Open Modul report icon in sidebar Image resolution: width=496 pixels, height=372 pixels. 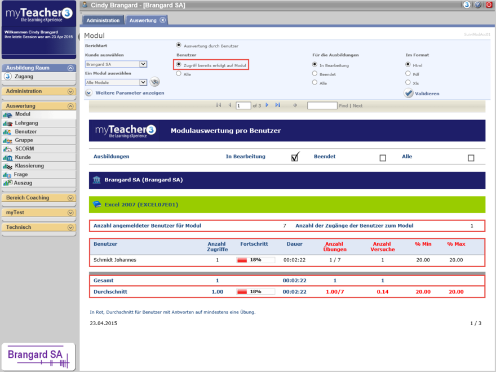(8, 114)
